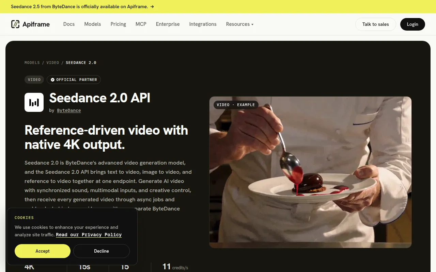Click the VIDEO · EXAMPLE label on preview
The image size is (436, 272).
click(236, 105)
